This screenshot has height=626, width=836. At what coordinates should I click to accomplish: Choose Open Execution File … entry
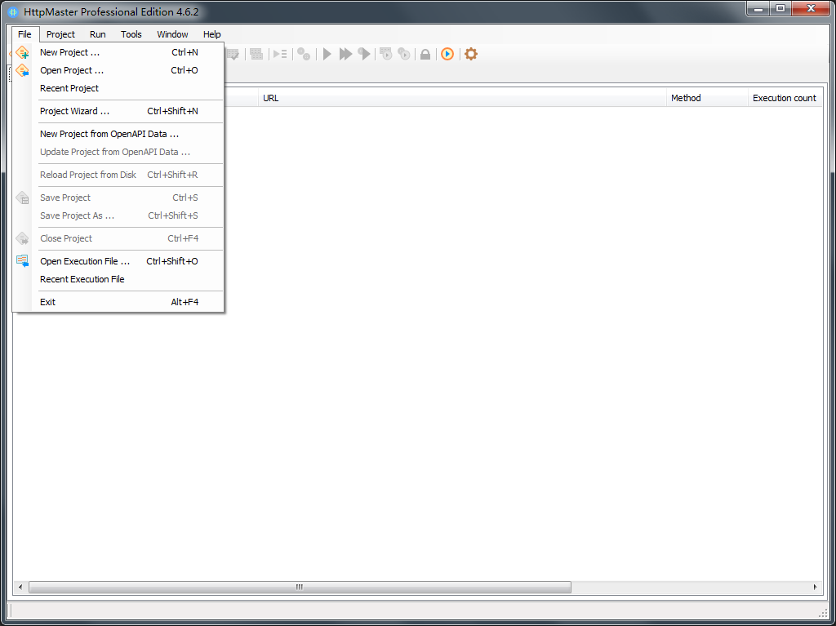point(118,261)
